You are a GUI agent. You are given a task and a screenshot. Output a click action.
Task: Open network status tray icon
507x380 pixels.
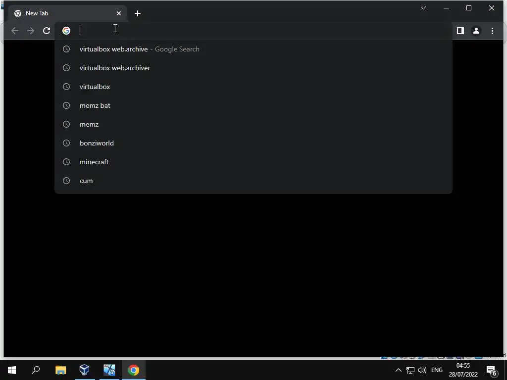410,370
